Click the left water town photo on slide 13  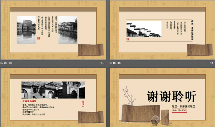point(26,30)
